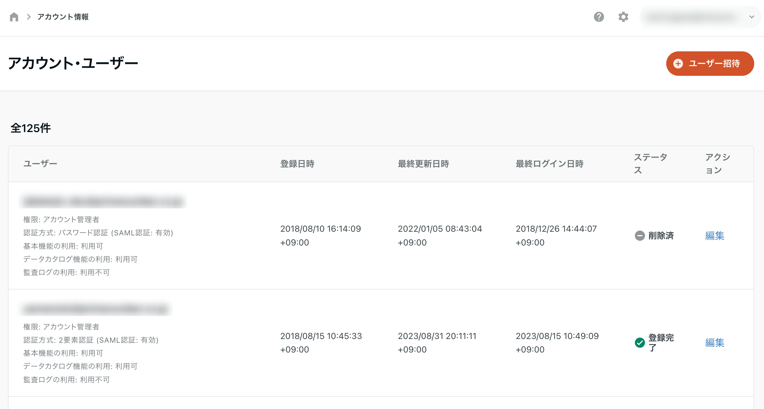Click the green 登録完了 check icon
764x409 pixels.
tap(640, 343)
